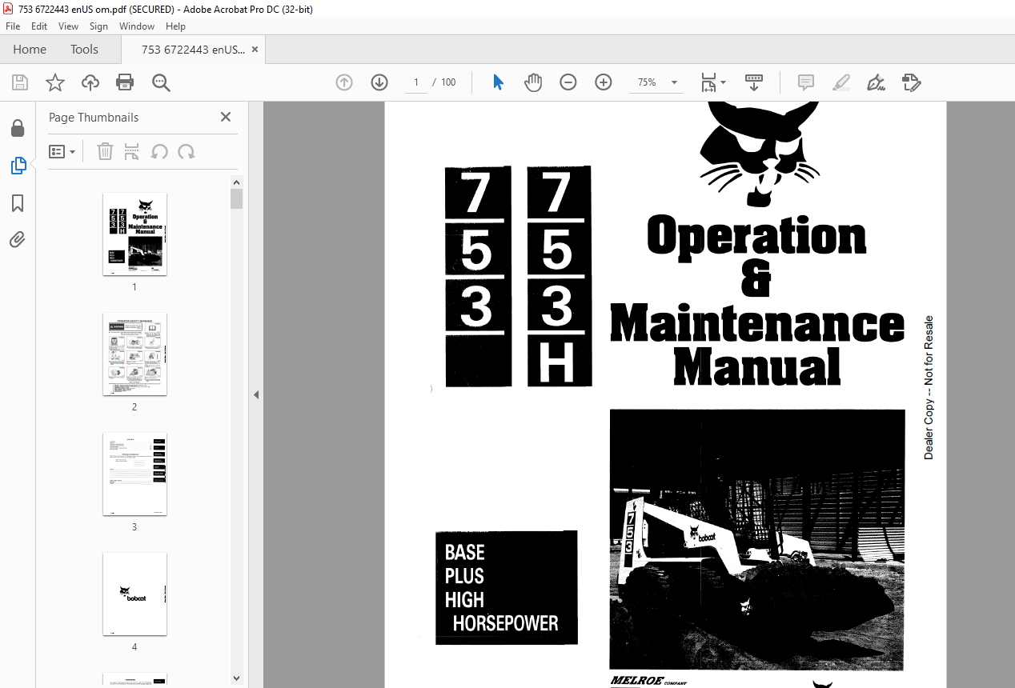The width and height of the screenshot is (1015, 688).
Task: Select page 4 thumbnail
Action: 134,594
